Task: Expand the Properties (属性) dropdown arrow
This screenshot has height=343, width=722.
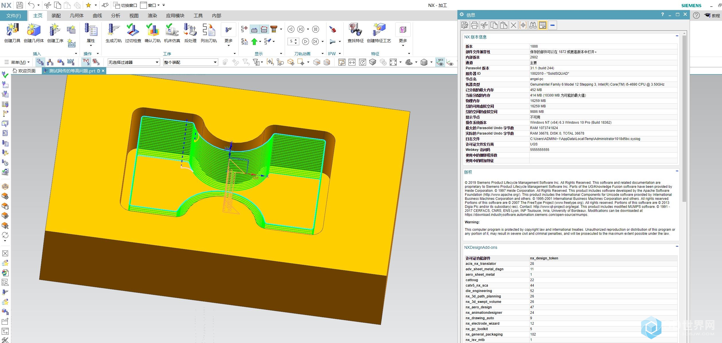Action: (91, 46)
